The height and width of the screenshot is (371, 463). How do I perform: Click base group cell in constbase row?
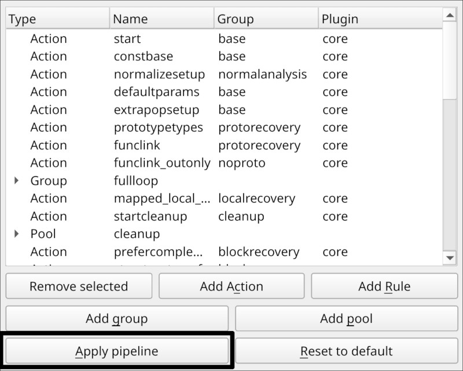(x=232, y=56)
